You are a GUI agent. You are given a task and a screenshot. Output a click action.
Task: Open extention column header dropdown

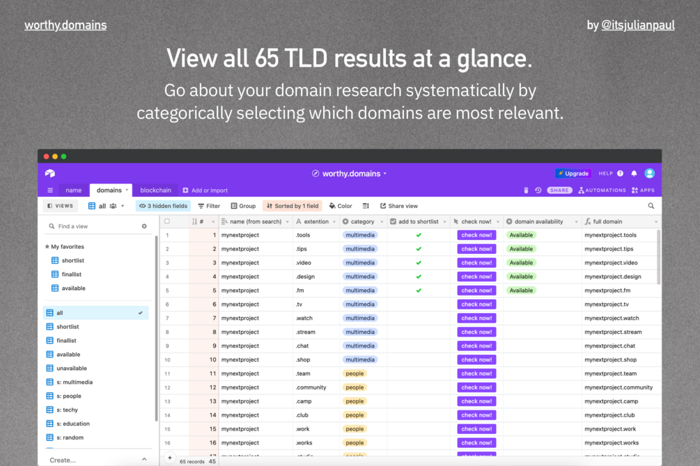tap(334, 222)
